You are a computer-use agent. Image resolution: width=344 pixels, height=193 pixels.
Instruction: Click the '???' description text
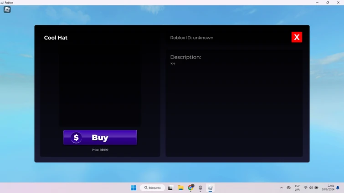click(173, 64)
